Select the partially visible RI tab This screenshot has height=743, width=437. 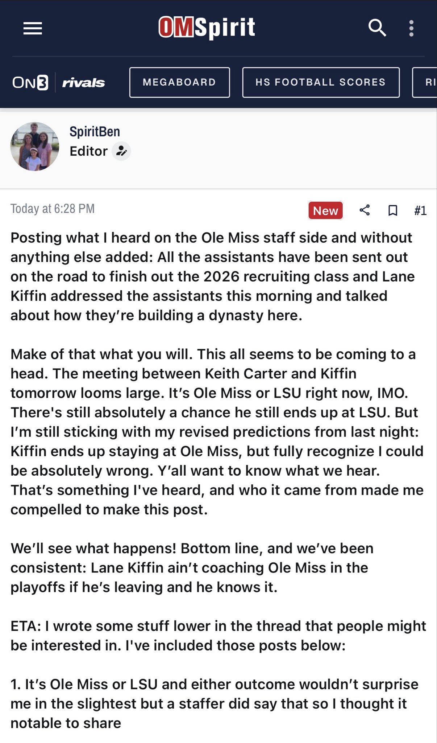pos(425,82)
